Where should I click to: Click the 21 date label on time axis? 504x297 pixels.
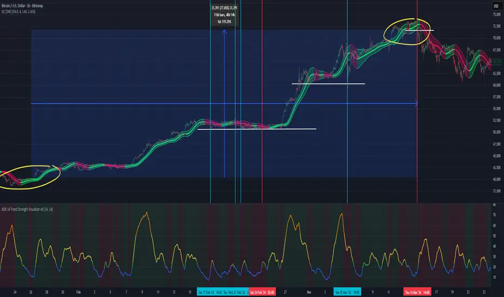468,292
